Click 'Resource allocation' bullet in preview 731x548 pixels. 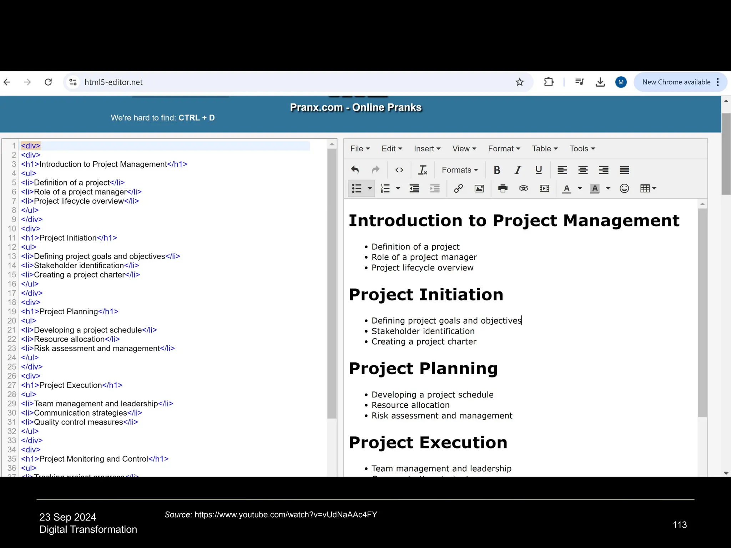point(410,405)
